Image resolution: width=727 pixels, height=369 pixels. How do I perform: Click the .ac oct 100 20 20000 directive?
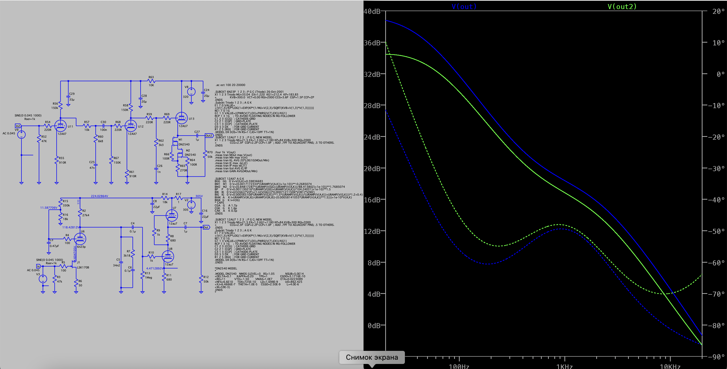[230, 85]
